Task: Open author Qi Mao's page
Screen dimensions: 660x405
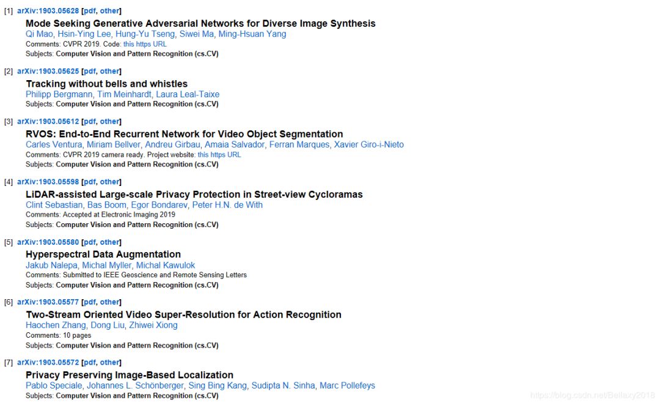Action: pos(39,34)
